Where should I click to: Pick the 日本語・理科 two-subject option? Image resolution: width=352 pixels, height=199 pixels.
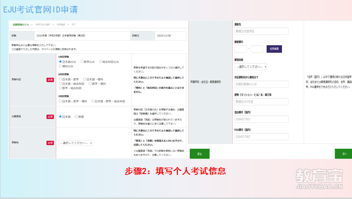click(85, 79)
